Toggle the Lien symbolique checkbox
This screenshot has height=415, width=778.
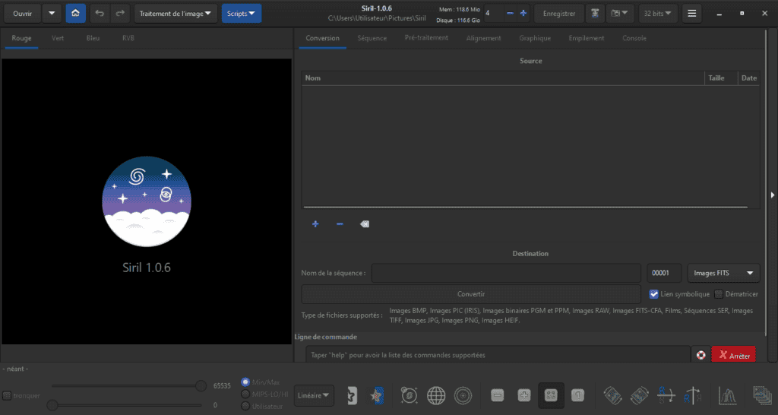pos(653,294)
